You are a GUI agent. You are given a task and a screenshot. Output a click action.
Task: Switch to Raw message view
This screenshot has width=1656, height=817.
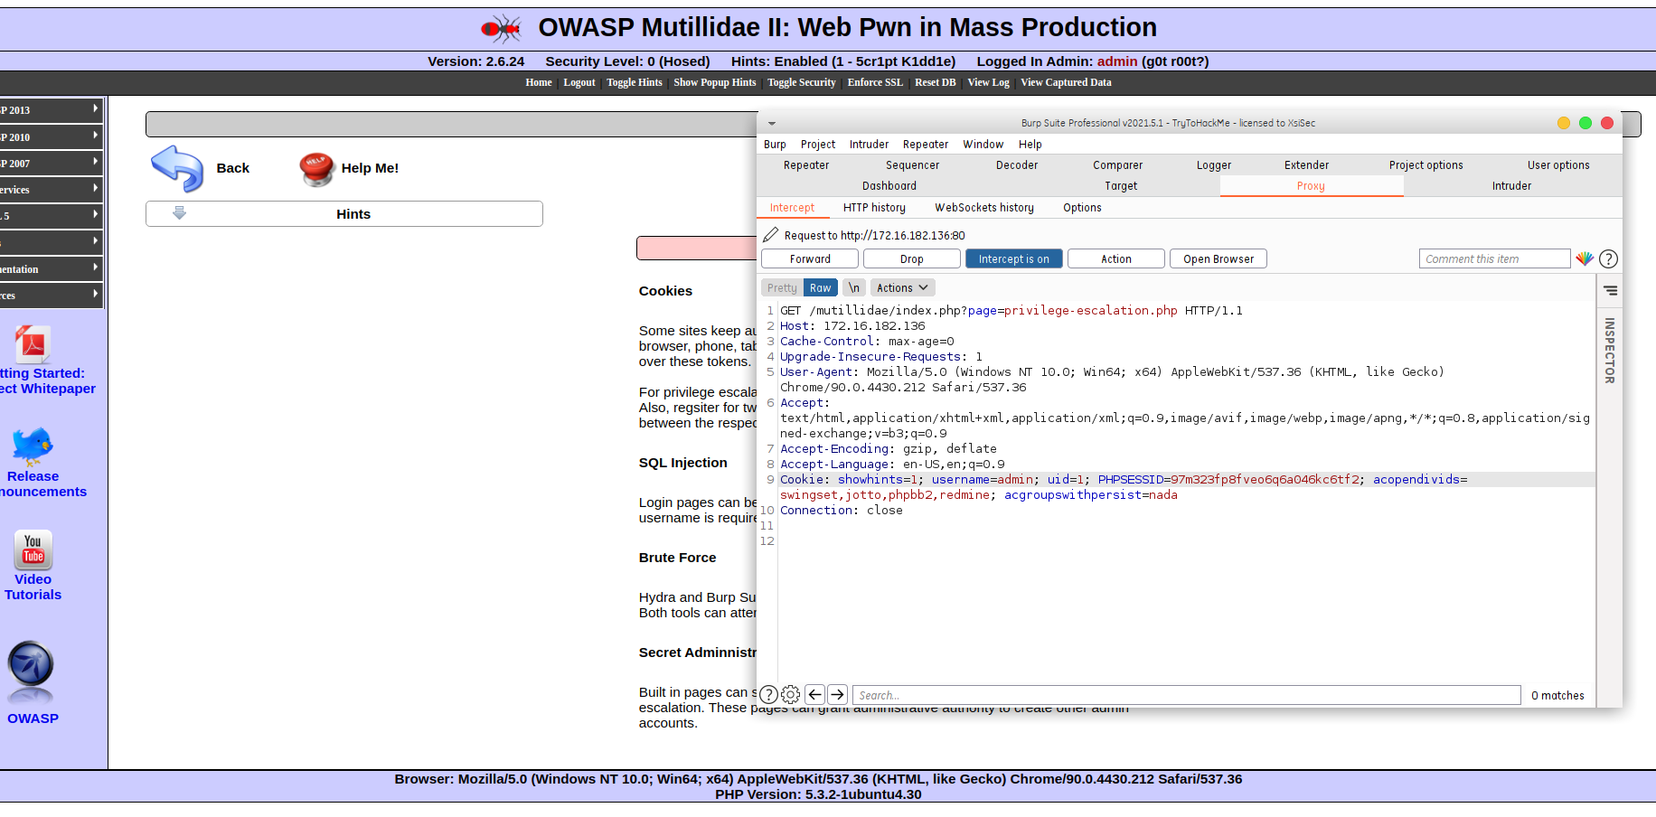[821, 287]
